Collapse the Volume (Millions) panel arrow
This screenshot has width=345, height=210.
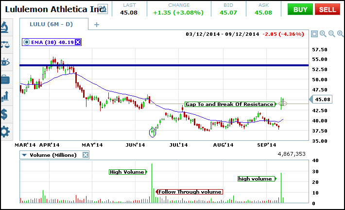24,155
